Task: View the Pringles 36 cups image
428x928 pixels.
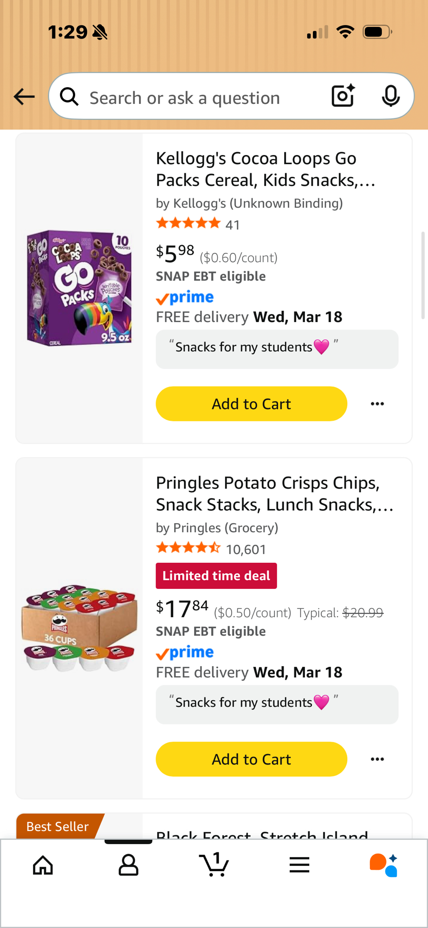Action: click(79, 628)
